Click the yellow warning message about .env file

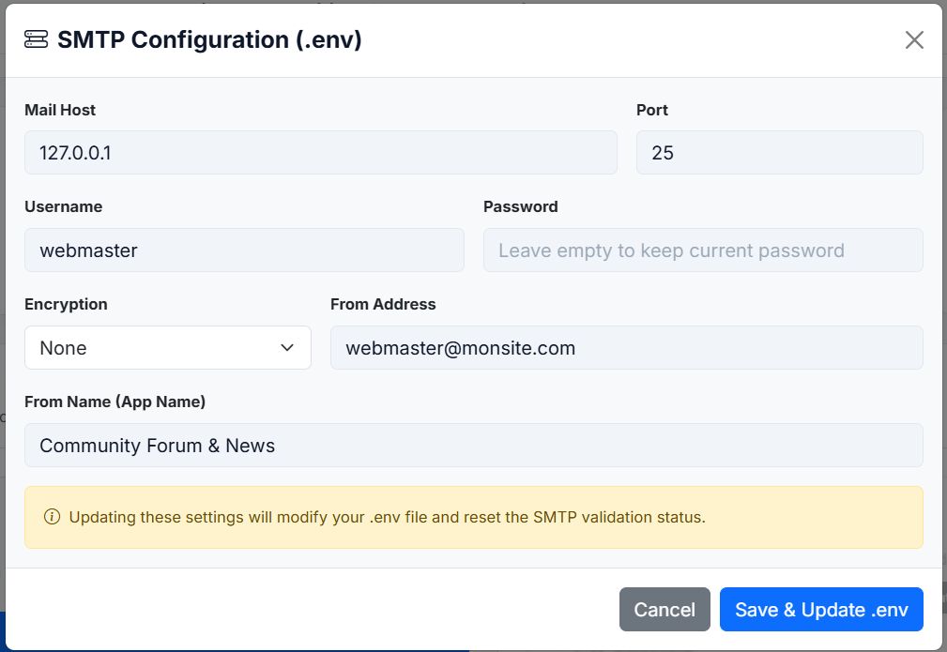[x=387, y=517]
